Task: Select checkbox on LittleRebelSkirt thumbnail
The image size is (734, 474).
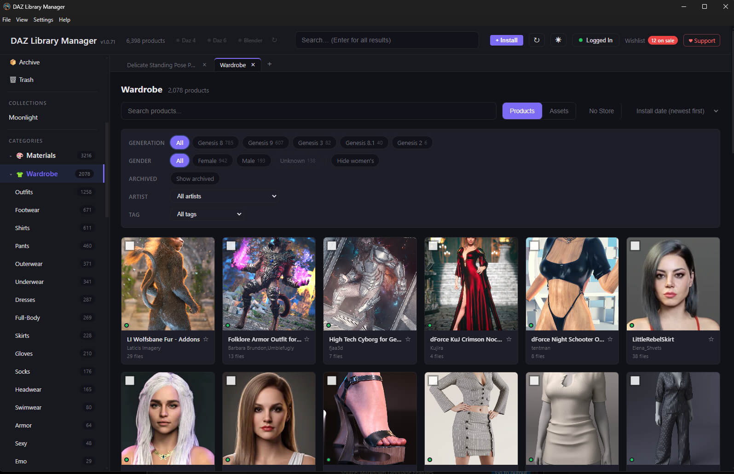Action: [635, 246]
